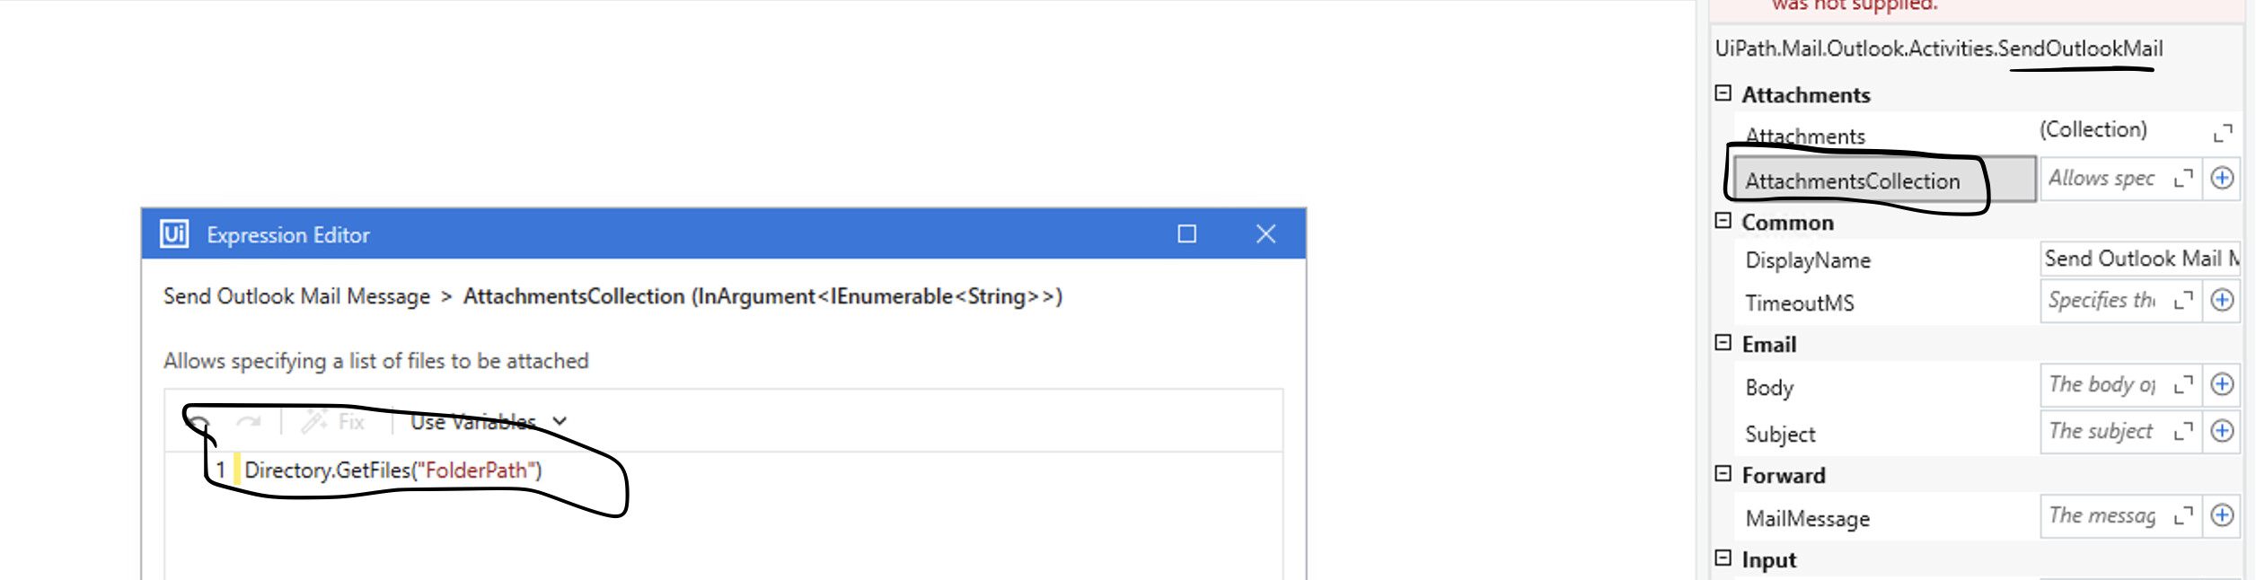The height and width of the screenshot is (580, 2256).
Task: Click the plus icon beside MailMessage
Action: pos(2222,515)
